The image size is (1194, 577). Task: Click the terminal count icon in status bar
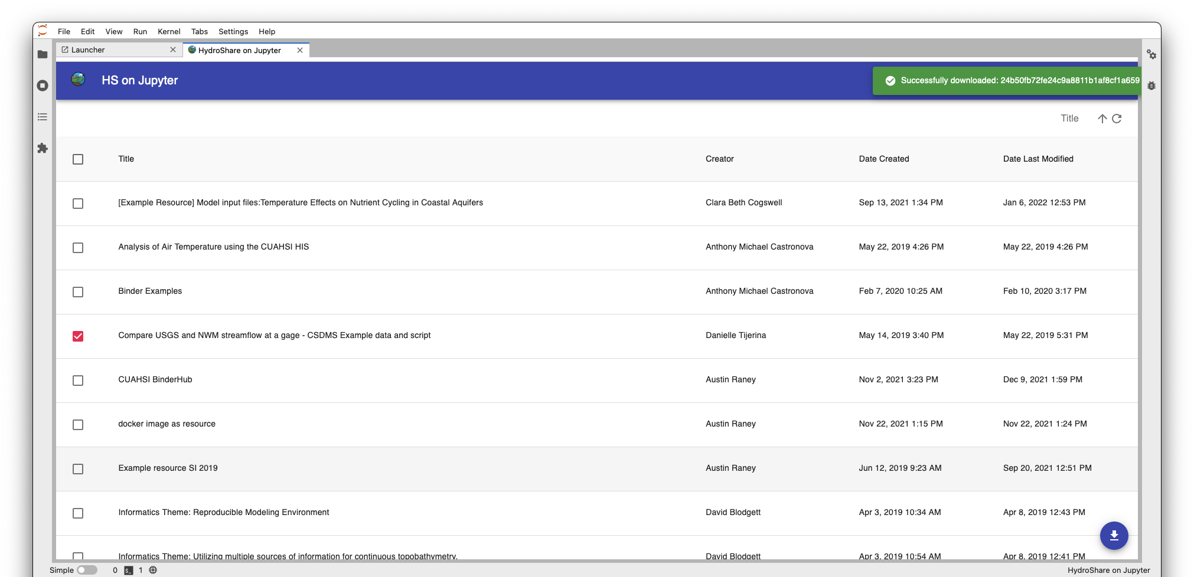click(128, 571)
